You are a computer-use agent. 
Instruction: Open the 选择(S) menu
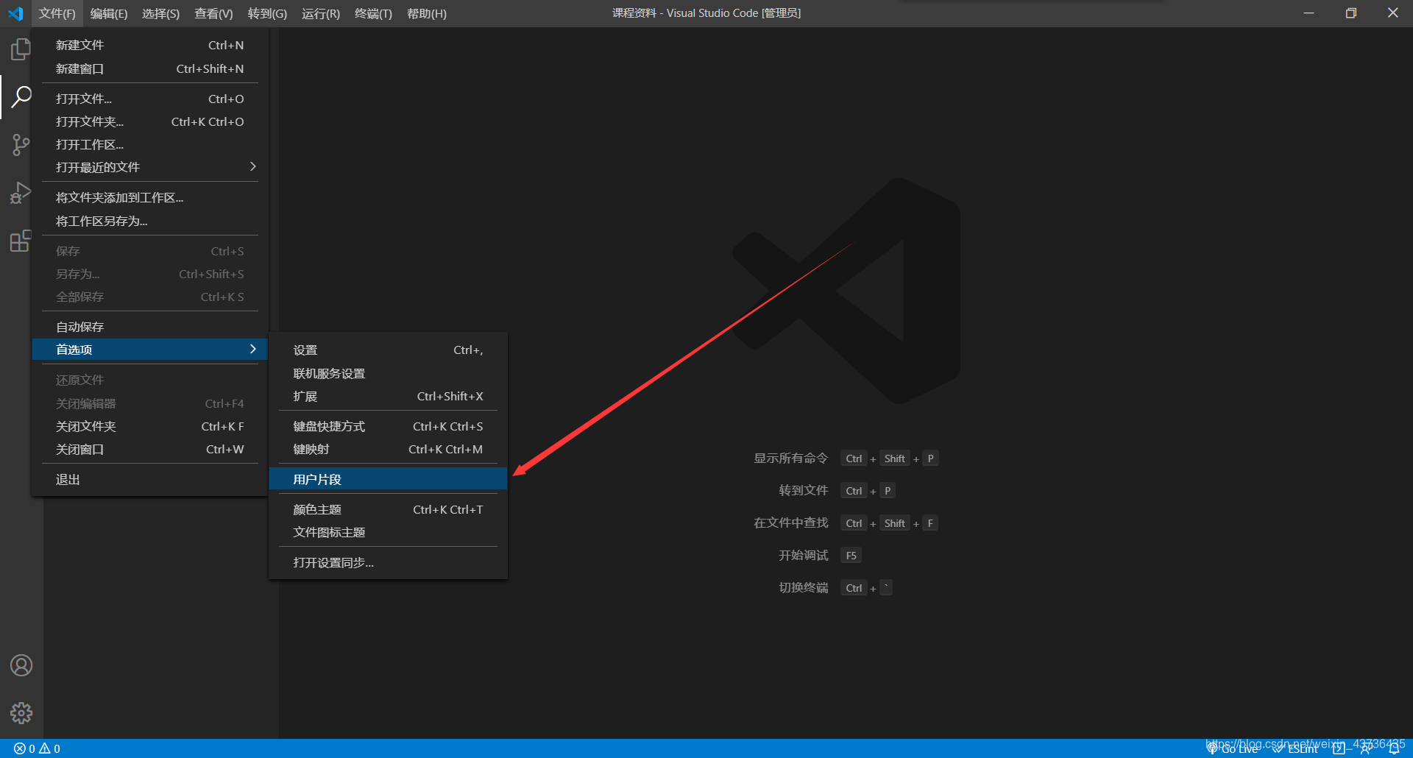(160, 13)
